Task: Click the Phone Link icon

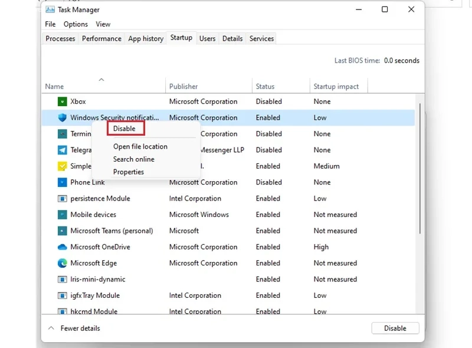Action: tap(62, 182)
